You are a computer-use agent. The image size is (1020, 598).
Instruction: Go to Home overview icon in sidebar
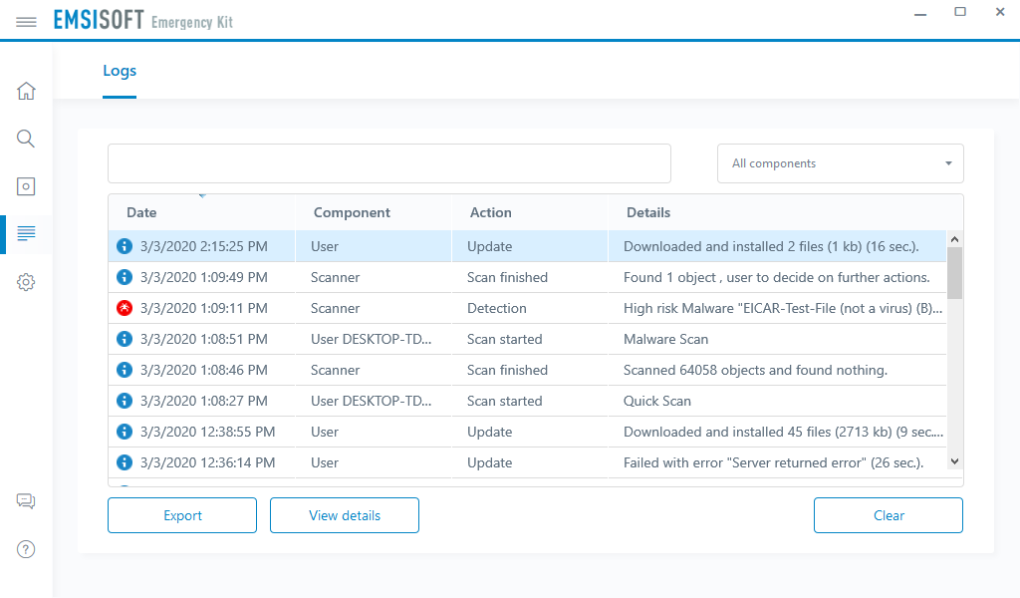click(27, 92)
